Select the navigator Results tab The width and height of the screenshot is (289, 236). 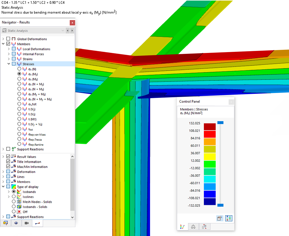[x=37, y=223]
